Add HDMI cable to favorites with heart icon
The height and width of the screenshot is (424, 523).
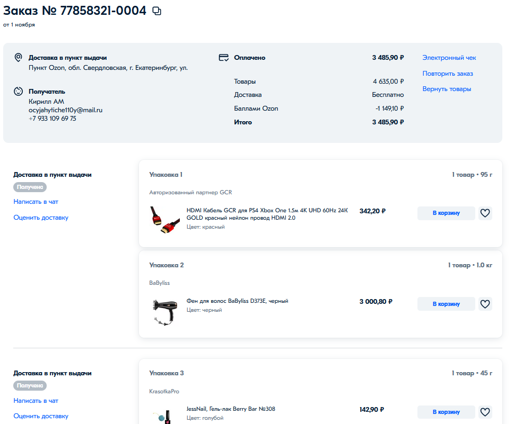(x=485, y=213)
